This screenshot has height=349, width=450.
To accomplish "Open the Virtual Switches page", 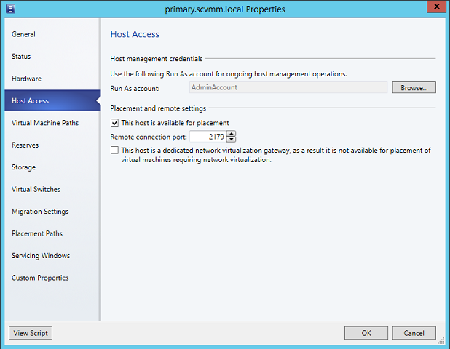I will (x=36, y=189).
